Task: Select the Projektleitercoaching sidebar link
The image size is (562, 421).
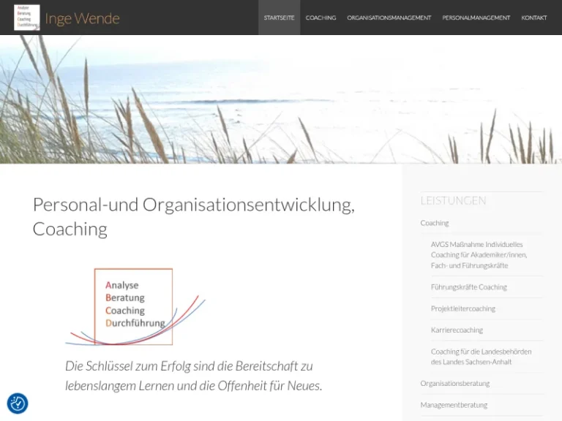Action: pos(463,308)
